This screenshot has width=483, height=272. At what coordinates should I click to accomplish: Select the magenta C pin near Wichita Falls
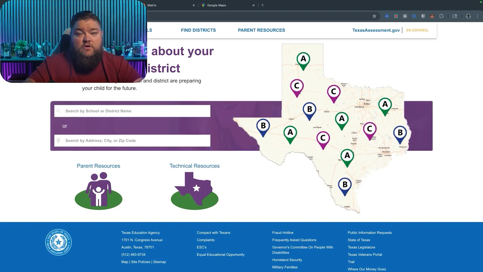(334, 94)
